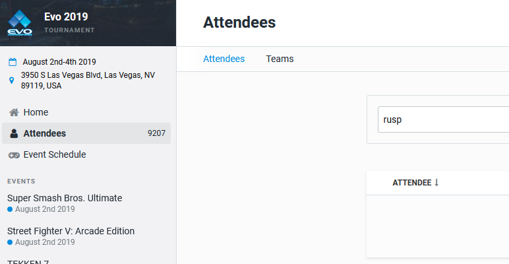This screenshot has height=264, width=509.
Task: Click the Las Vegas Blvd venue address
Action: pos(88,81)
